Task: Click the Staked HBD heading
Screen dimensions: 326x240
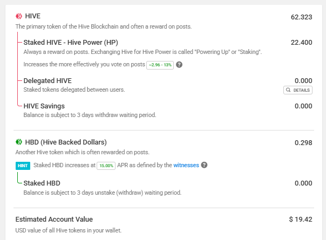Action: 42,183
